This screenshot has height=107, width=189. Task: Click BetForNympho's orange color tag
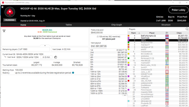(x=129, y=36)
